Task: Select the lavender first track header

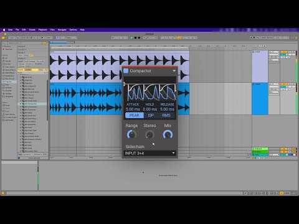Action: click(260, 67)
